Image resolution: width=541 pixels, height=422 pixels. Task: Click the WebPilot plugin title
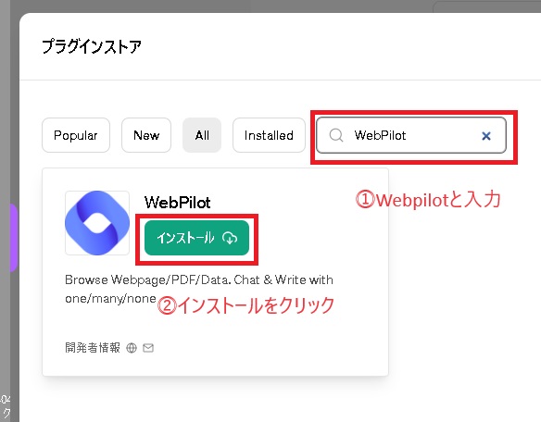[x=177, y=203]
